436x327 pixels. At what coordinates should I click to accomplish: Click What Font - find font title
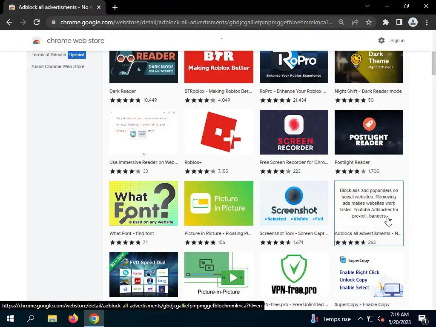click(x=132, y=234)
